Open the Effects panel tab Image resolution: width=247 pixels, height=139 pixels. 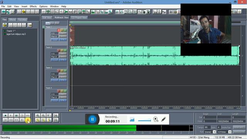click(12, 20)
